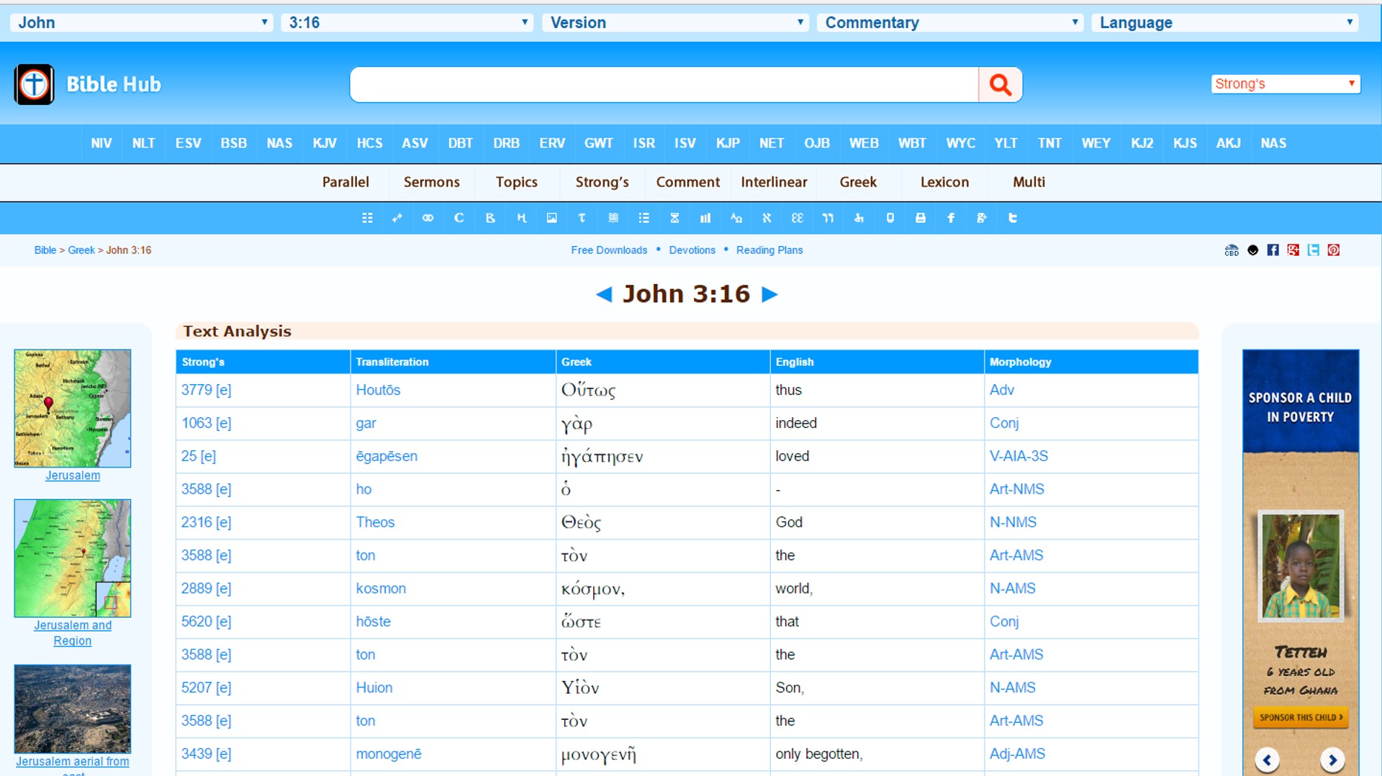The height and width of the screenshot is (776, 1382).
Task: Advance the ad carousel with next arrow
Action: [x=1332, y=759]
